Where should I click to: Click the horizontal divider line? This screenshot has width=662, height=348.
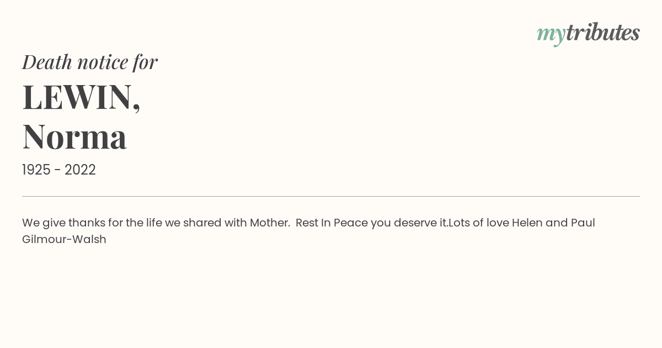click(331, 196)
